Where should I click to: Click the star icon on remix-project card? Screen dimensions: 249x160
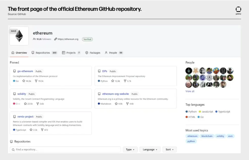pos(31,130)
